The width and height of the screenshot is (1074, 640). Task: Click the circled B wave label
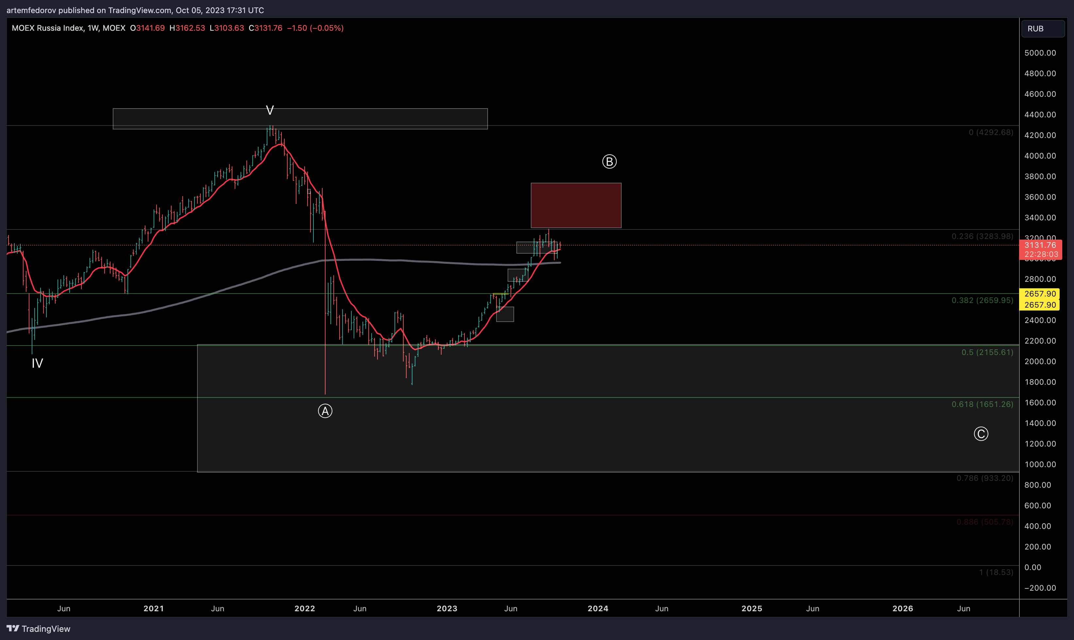tap(609, 162)
